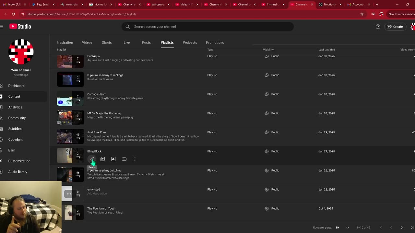Switch to the Podcasts tab
Screen dimensions: 415x233
tap(190, 42)
